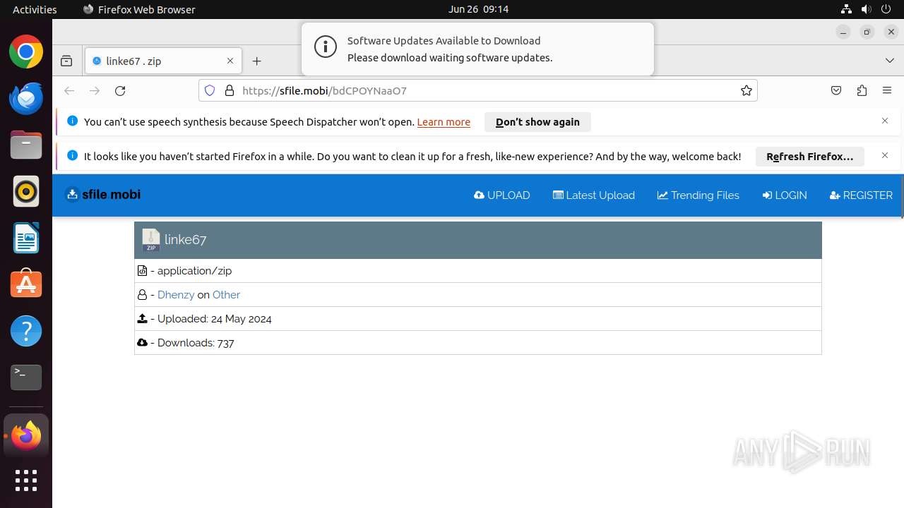Viewport: 904px width, 508px height.
Task: Launch LibreOffice Writer from the dock
Action: [x=26, y=238]
